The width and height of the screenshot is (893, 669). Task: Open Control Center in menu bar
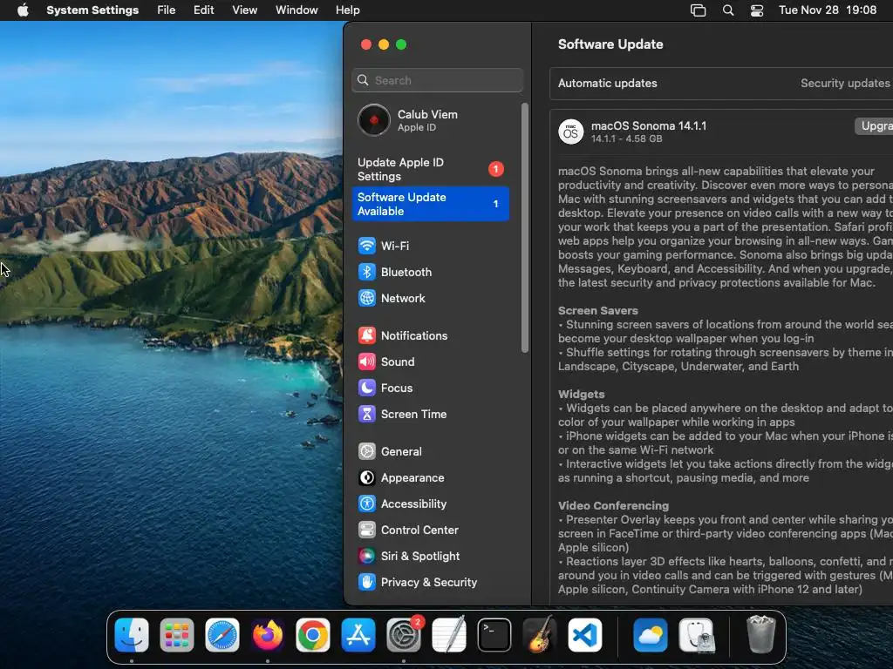(757, 10)
